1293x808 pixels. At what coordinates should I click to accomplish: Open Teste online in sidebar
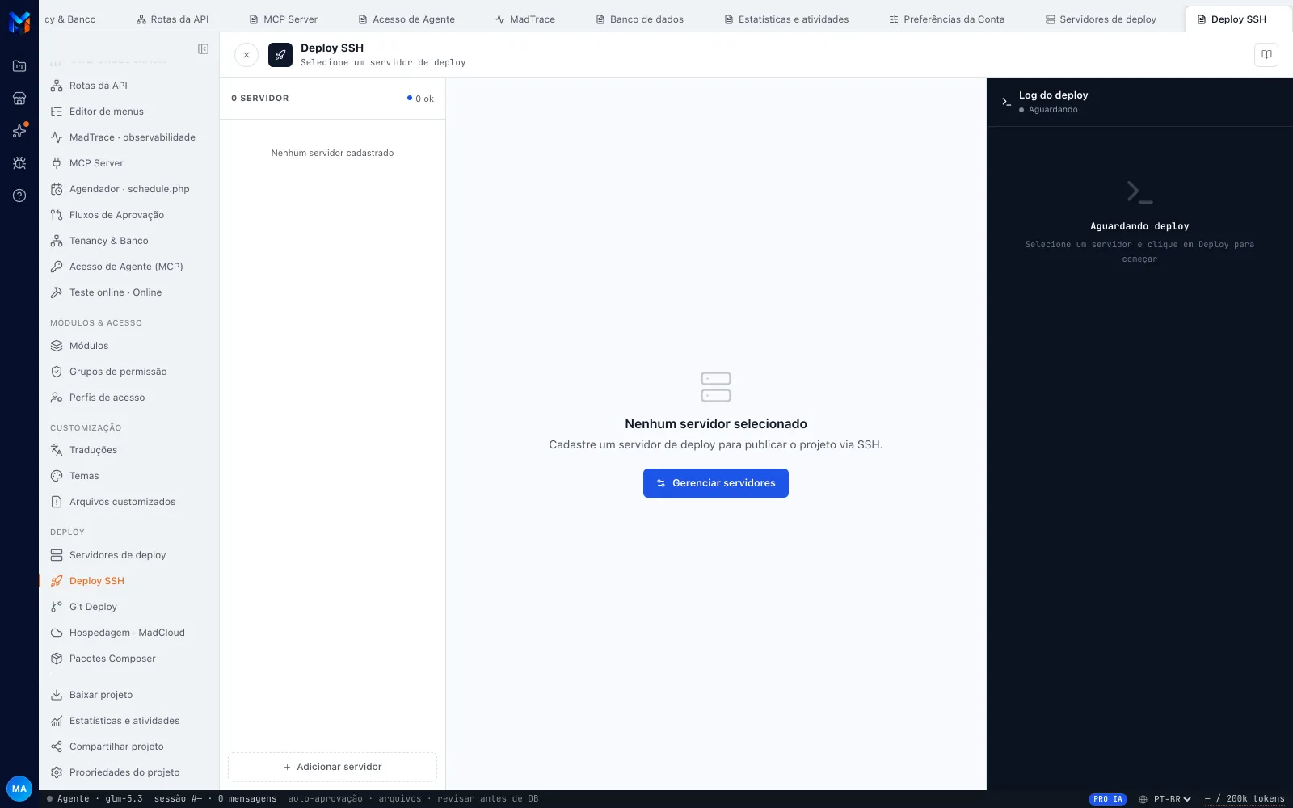[x=128, y=292]
